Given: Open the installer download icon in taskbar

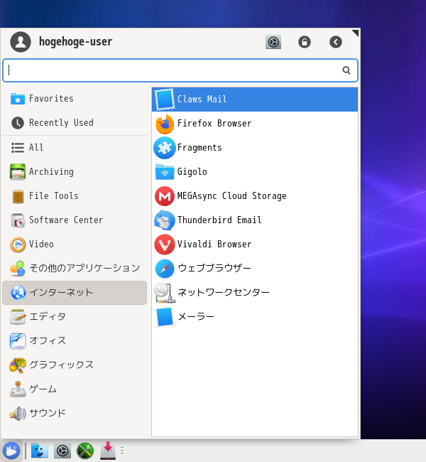Looking at the screenshot, I should coord(108,451).
